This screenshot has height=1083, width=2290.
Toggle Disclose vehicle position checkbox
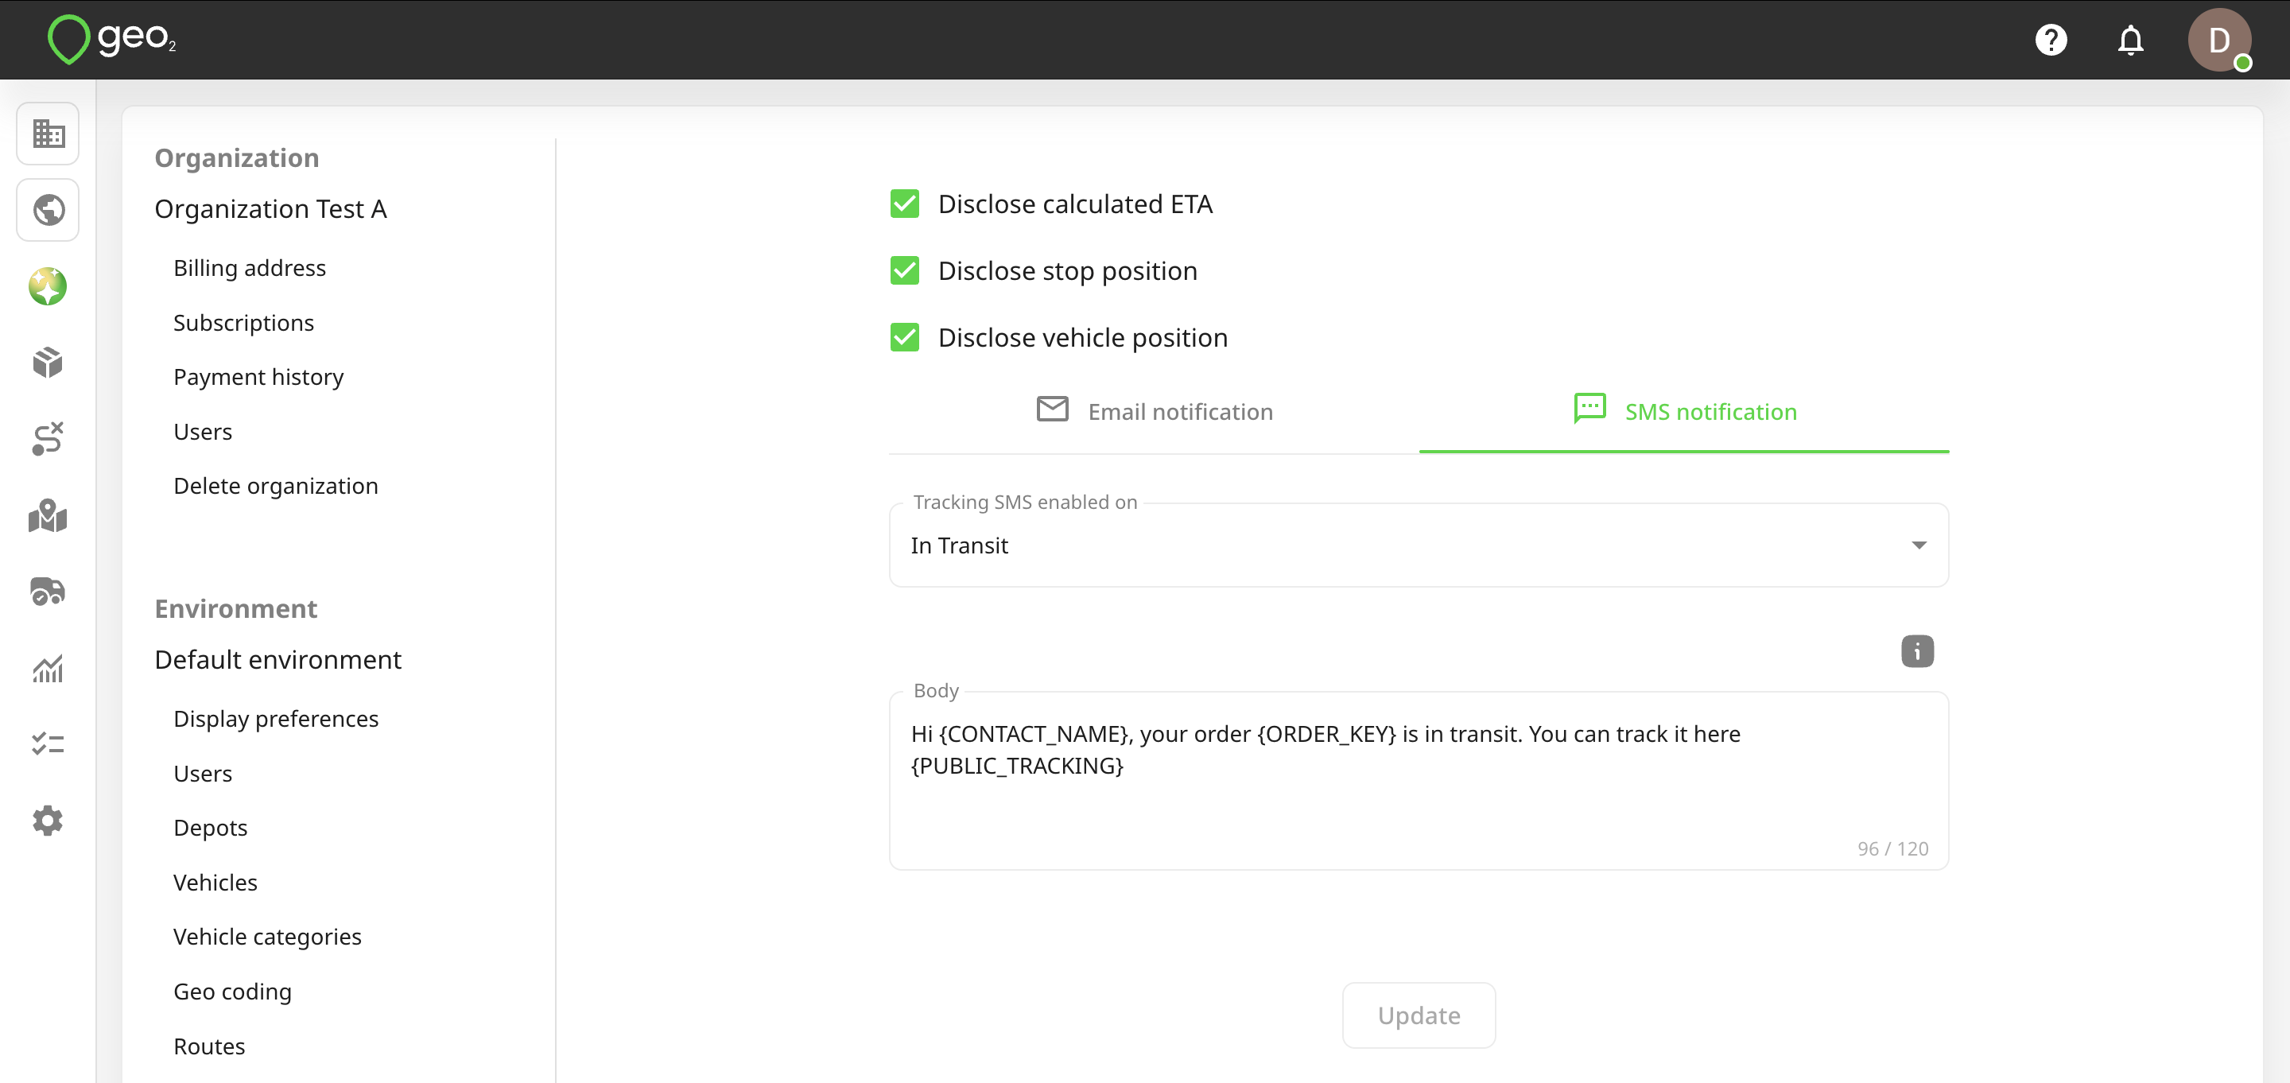904,337
